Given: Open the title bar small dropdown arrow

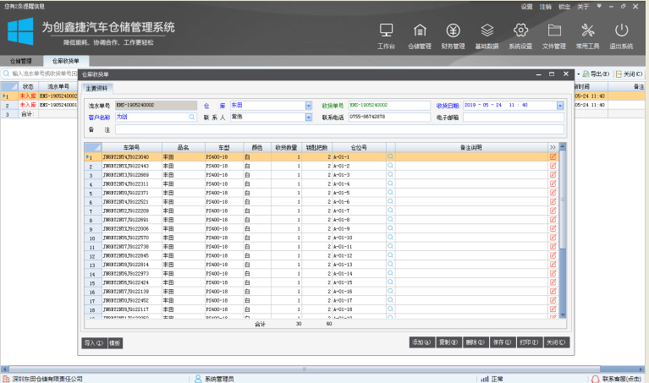Looking at the screenshot, I should tap(599, 6).
